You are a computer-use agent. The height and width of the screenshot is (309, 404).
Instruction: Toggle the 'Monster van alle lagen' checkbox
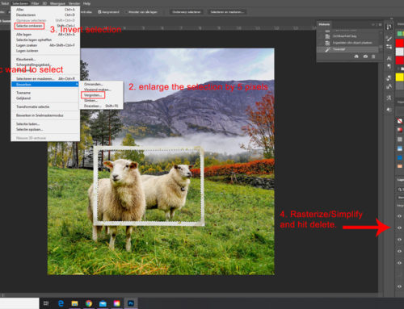pos(125,12)
